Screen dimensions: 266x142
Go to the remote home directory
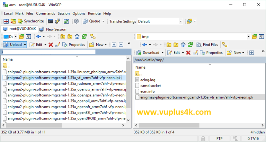coord(183,45)
